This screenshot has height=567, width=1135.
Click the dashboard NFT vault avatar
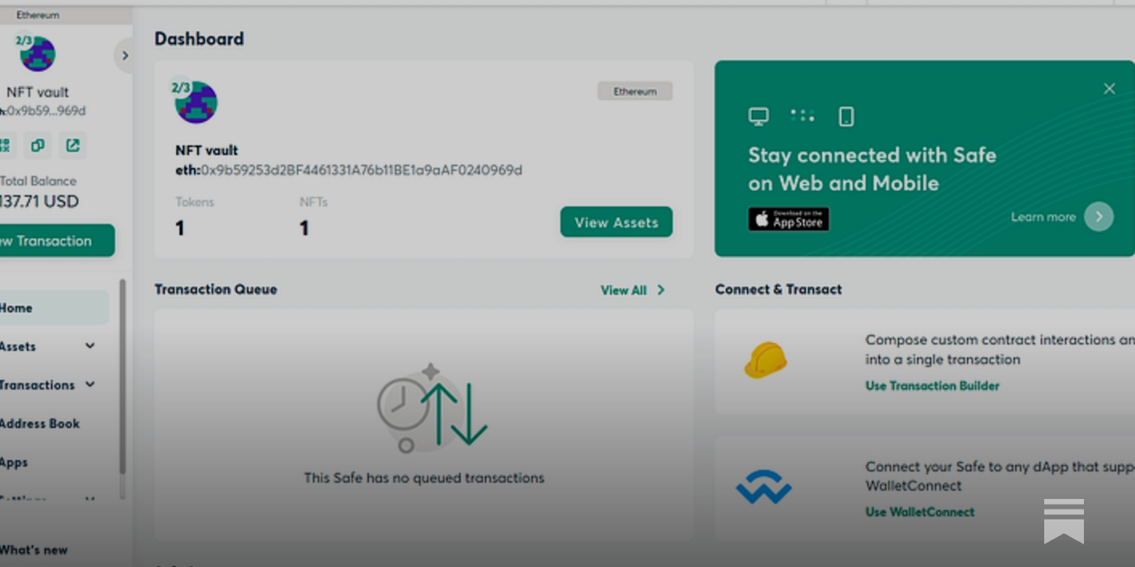195,101
